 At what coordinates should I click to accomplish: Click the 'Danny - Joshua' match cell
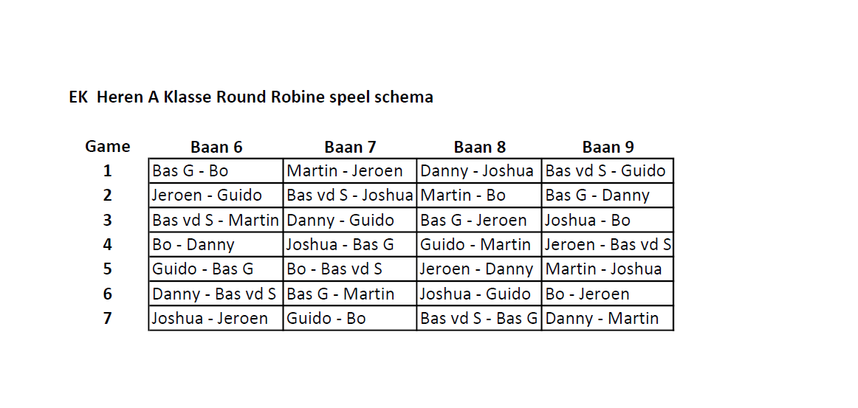(478, 171)
